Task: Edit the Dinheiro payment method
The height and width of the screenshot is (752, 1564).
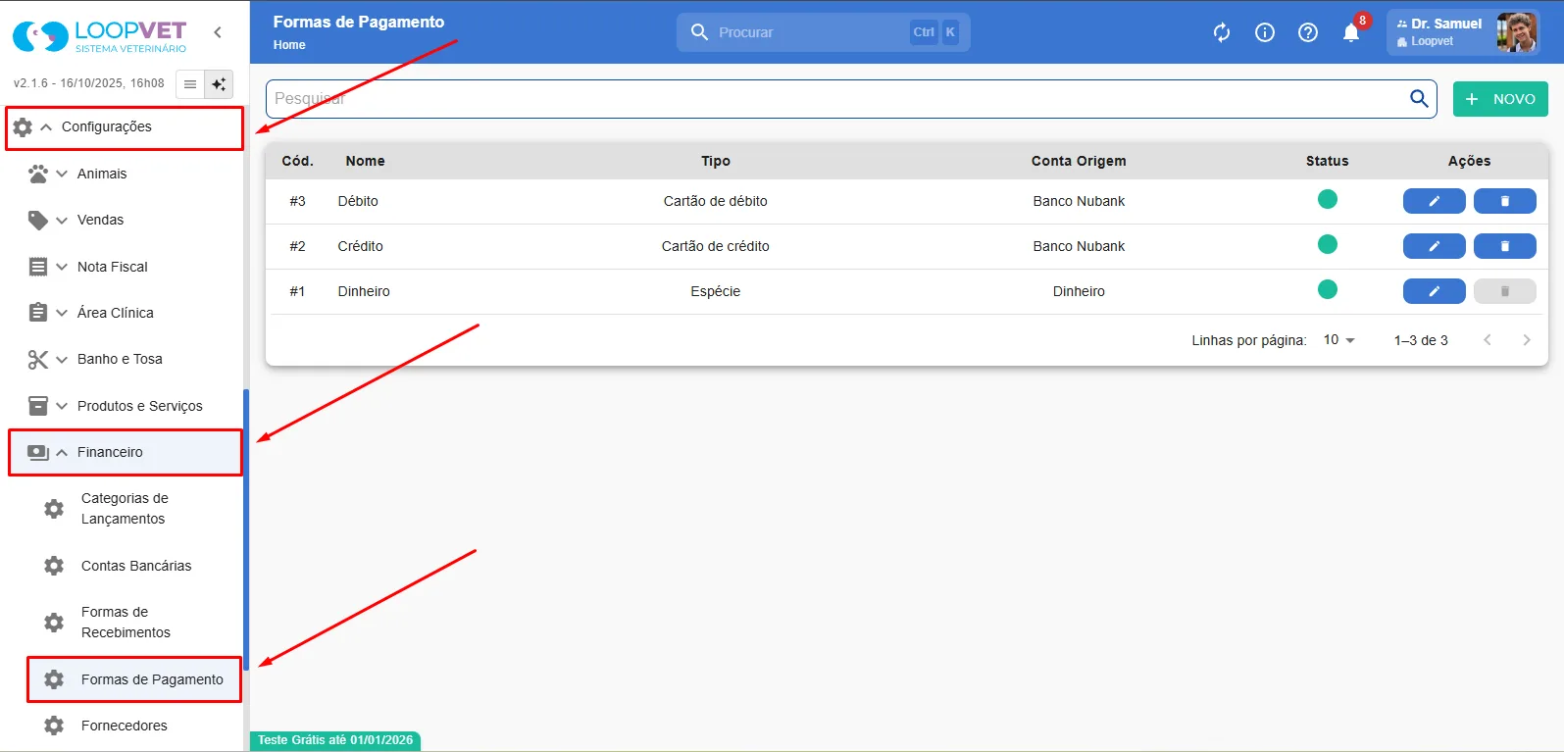Action: coord(1434,291)
